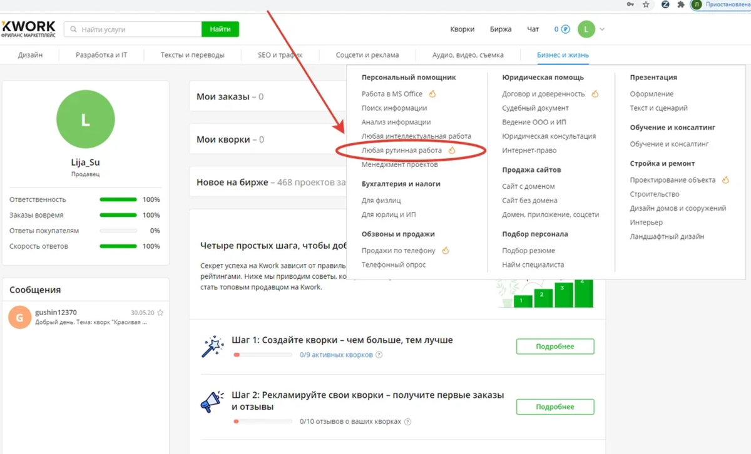Click the magic wand icon in Шаг 1

[x=213, y=346]
